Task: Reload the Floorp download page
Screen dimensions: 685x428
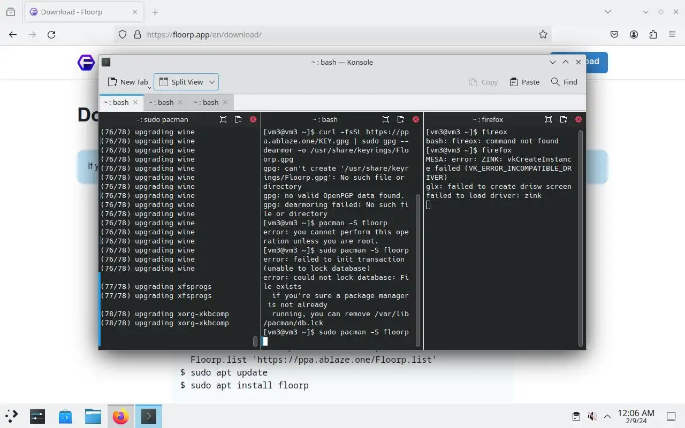Action: click(x=51, y=34)
